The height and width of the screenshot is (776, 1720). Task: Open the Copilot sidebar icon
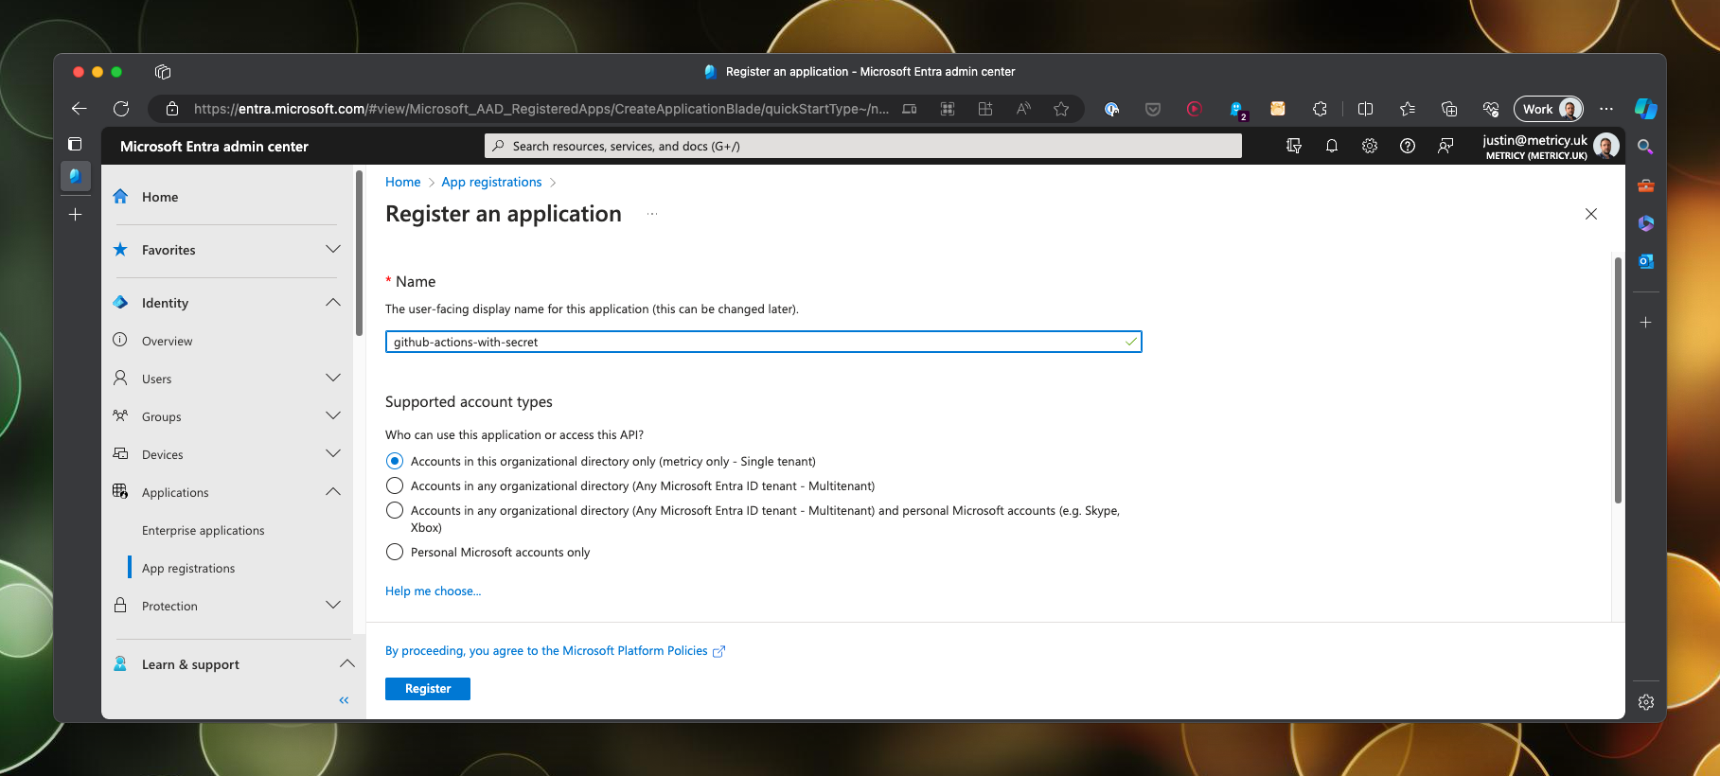1646,109
